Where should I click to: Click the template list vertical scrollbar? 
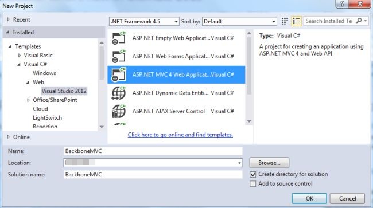(249, 77)
